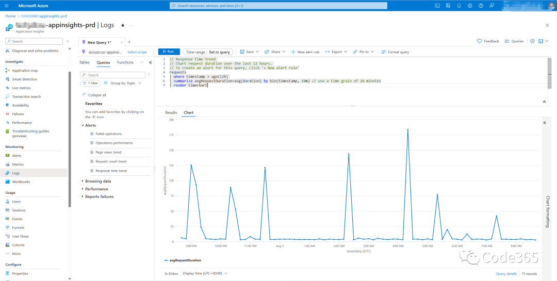Viewport: 557px width, 281px height.
Task: Open the Queries button on the right
Action: click(x=514, y=41)
